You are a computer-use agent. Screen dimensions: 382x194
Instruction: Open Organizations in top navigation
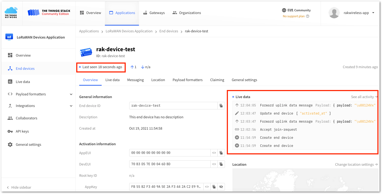pos(187,13)
